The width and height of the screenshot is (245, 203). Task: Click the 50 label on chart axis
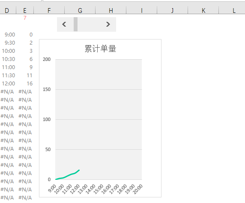pos(48,149)
